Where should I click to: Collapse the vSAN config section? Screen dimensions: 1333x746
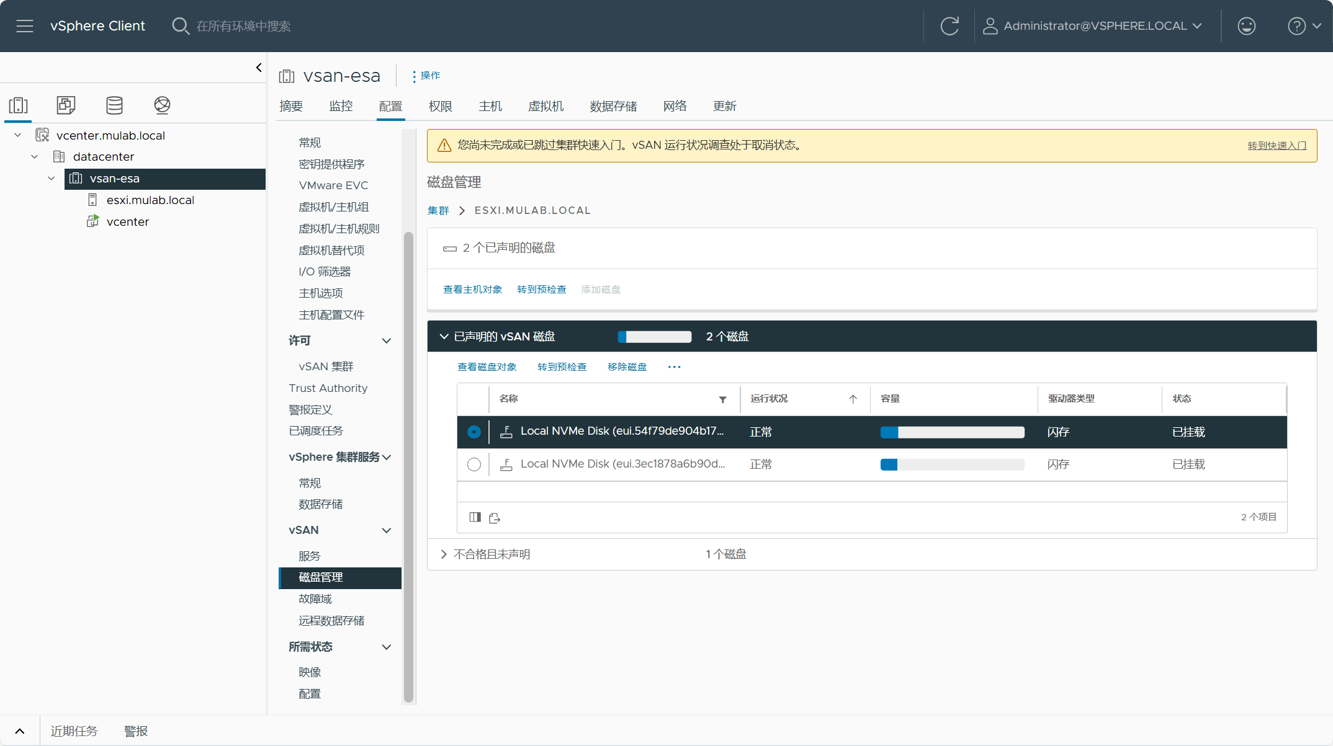tap(386, 530)
